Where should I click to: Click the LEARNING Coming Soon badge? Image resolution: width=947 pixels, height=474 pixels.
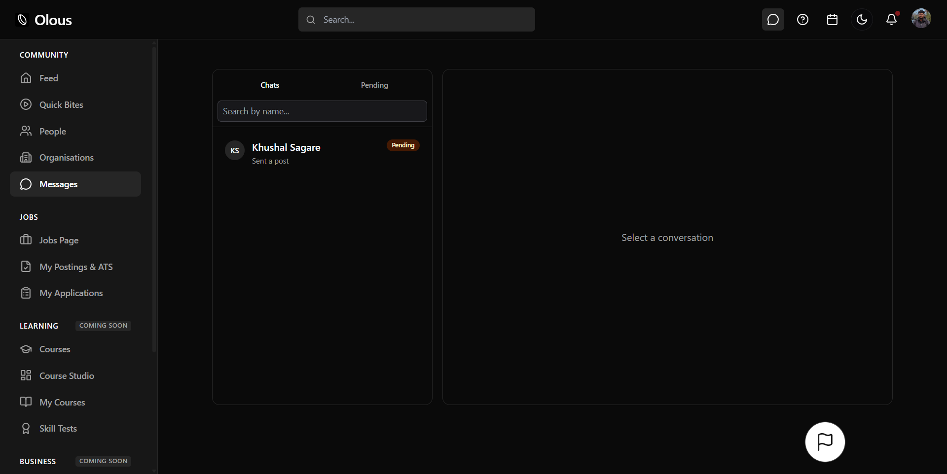click(x=104, y=326)
